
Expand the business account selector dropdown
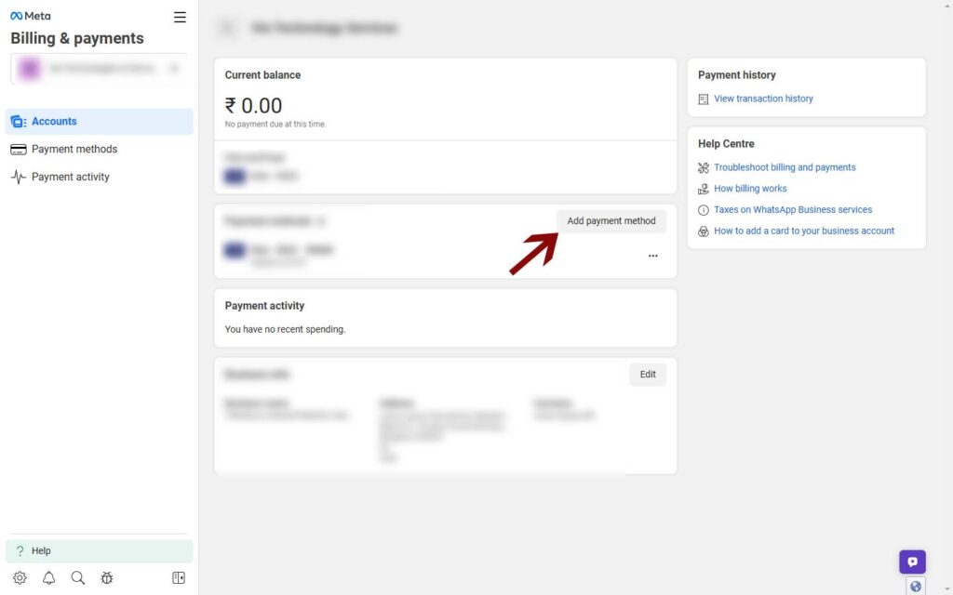(99, 68)
